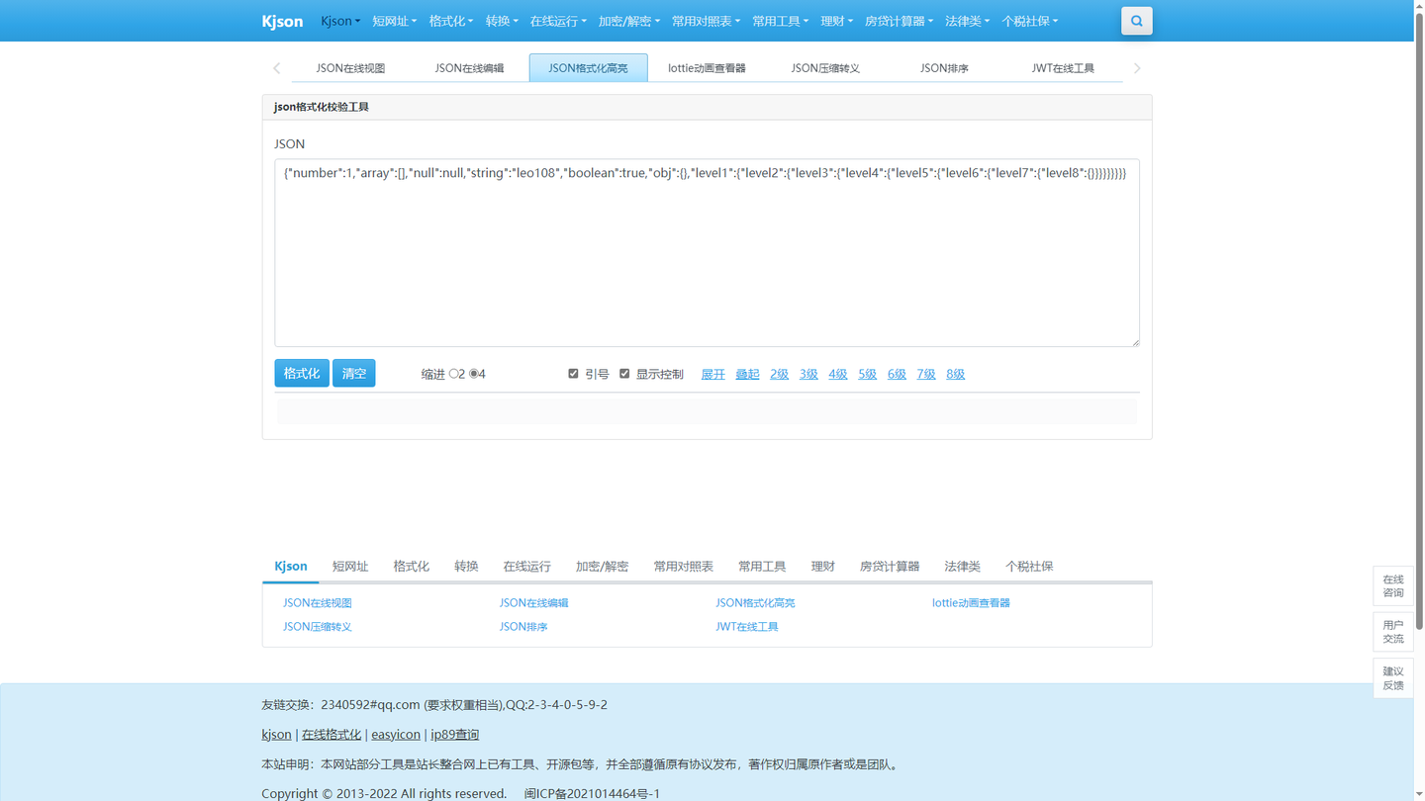Click the 建议反馈 side button
This screenshot has width=1425, height=801.
[1393, 678]
